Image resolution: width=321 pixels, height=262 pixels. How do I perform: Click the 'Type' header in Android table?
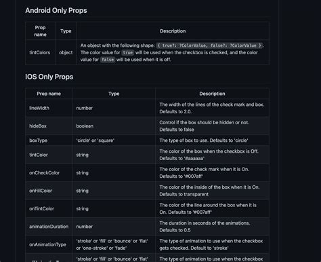[66, 31]
